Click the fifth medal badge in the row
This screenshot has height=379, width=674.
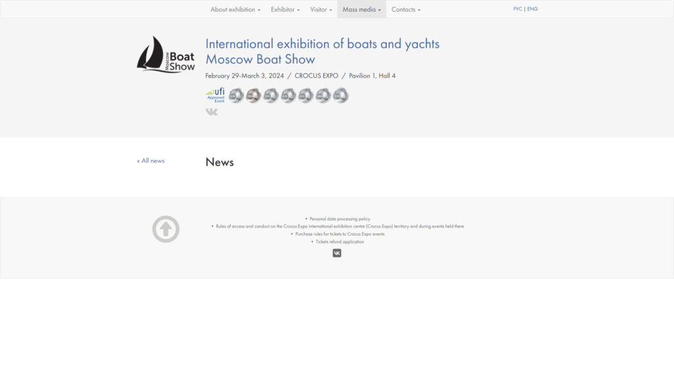tap(306, 95)
